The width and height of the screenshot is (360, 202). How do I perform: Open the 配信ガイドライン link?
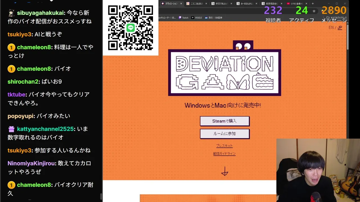[224, 153]
